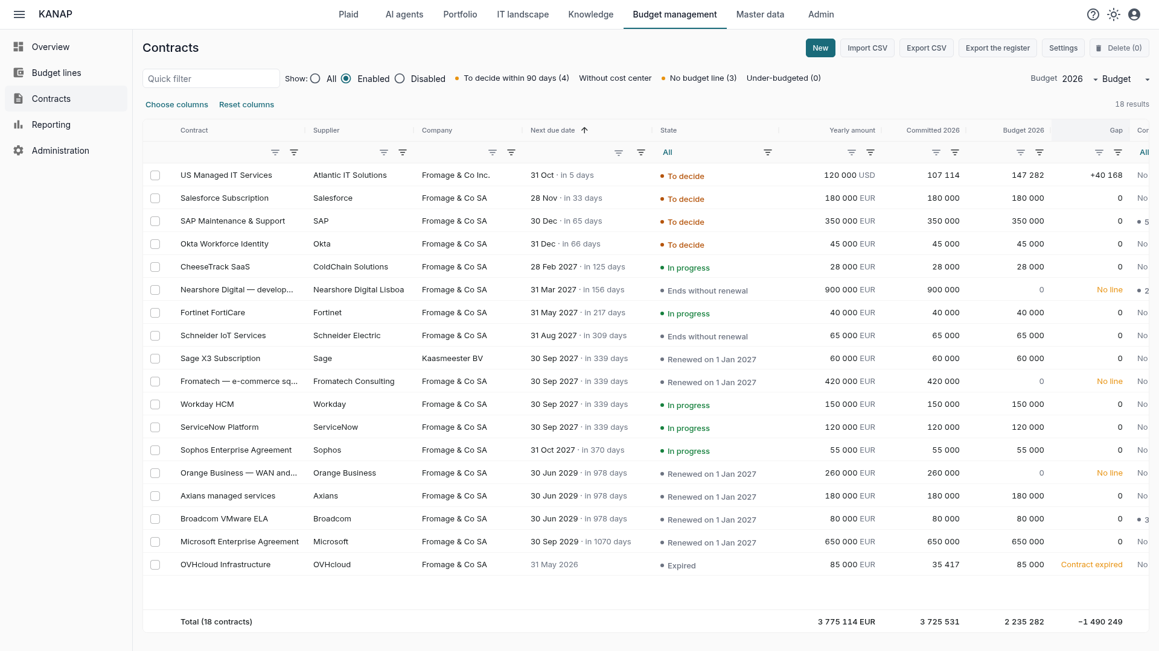Viewport: 1159px width, 651px height.
Task: Click the Administration gear icon
Action: 19,151
